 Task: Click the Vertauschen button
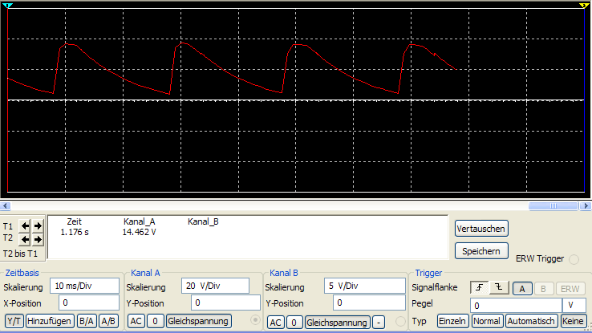481,229
